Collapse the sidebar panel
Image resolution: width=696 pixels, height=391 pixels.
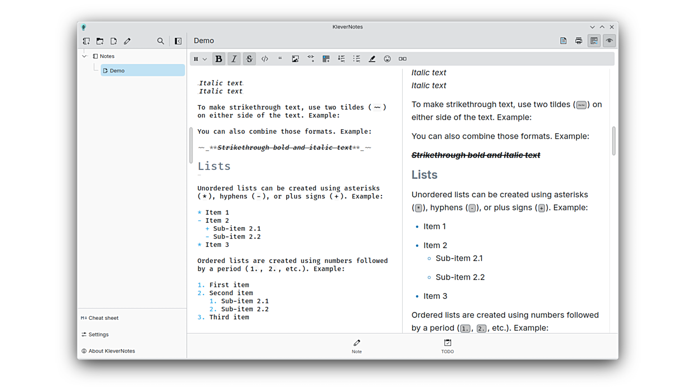[178, 41]
